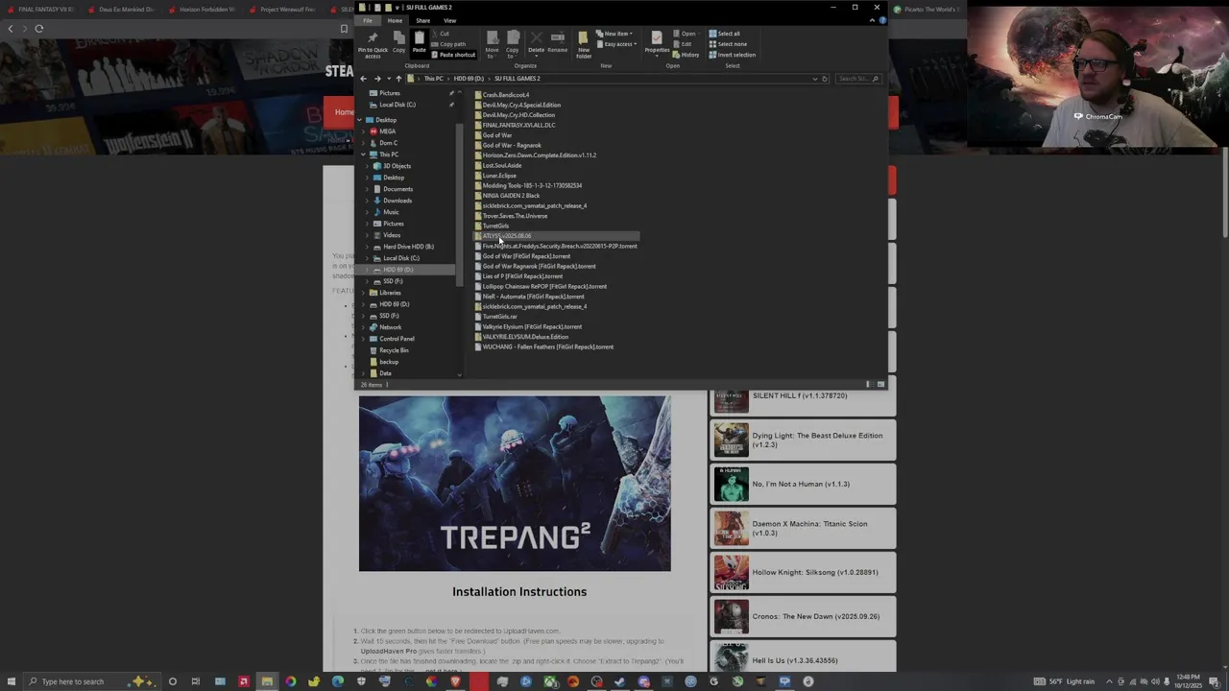Go up one folder level arrow
The image size is (1229, 691).
tap(398, 79)
